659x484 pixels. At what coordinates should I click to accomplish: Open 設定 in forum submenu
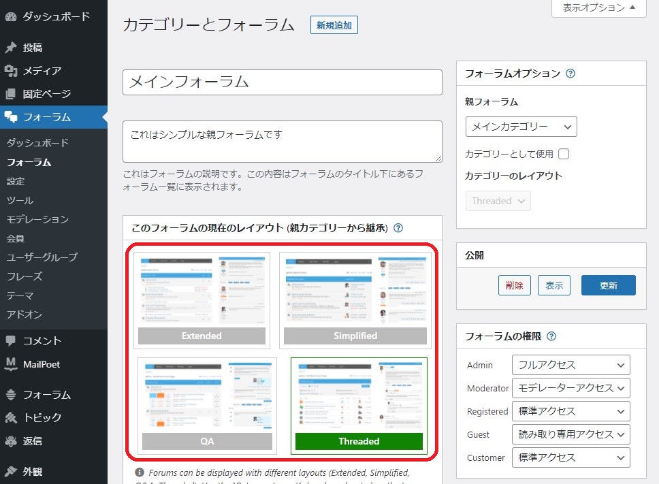[16, 182]
